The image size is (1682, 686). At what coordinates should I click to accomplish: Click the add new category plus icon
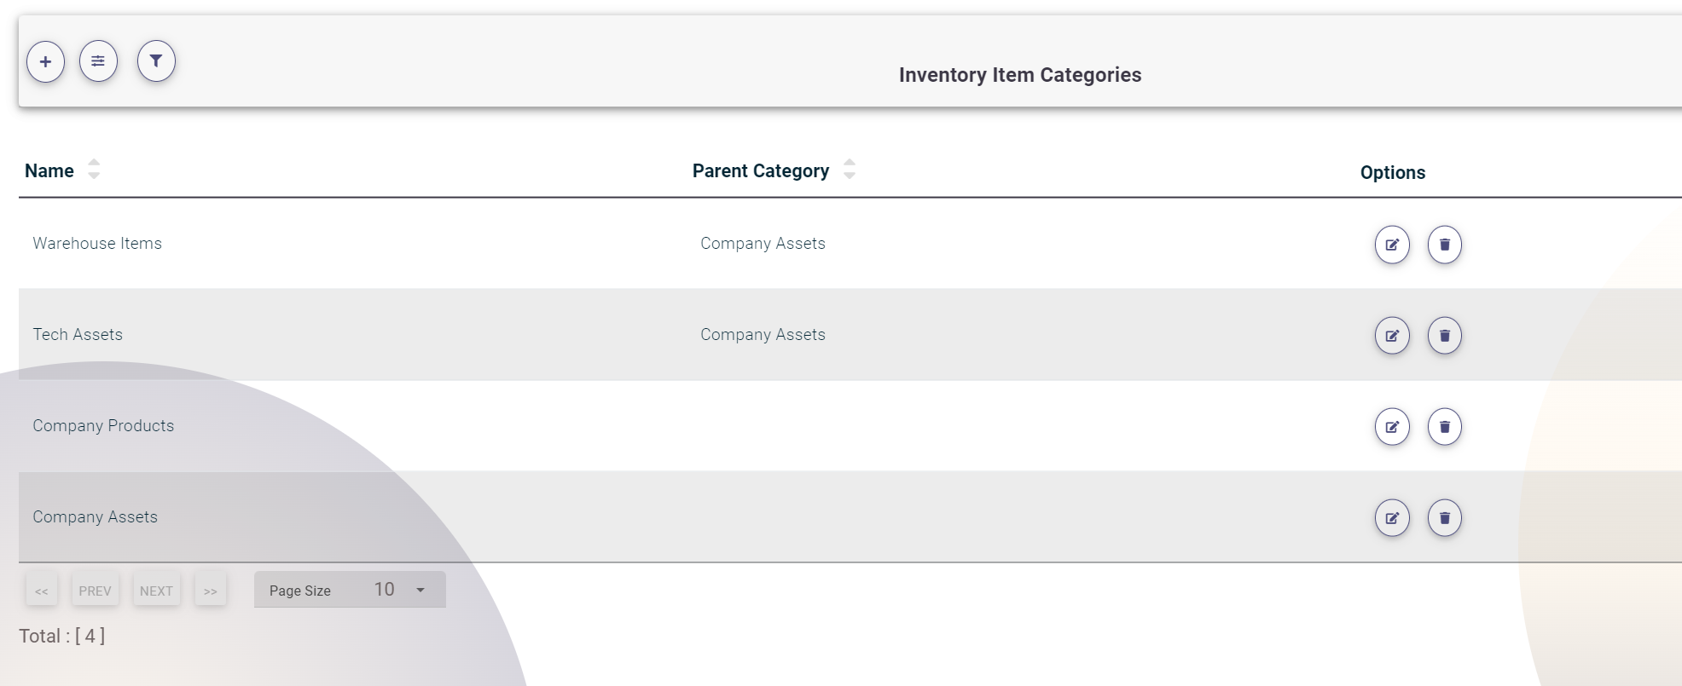[45, 61]
